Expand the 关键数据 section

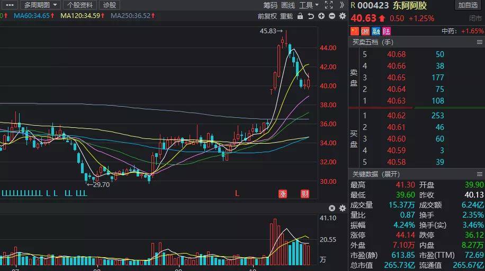(x=376, y=174)
